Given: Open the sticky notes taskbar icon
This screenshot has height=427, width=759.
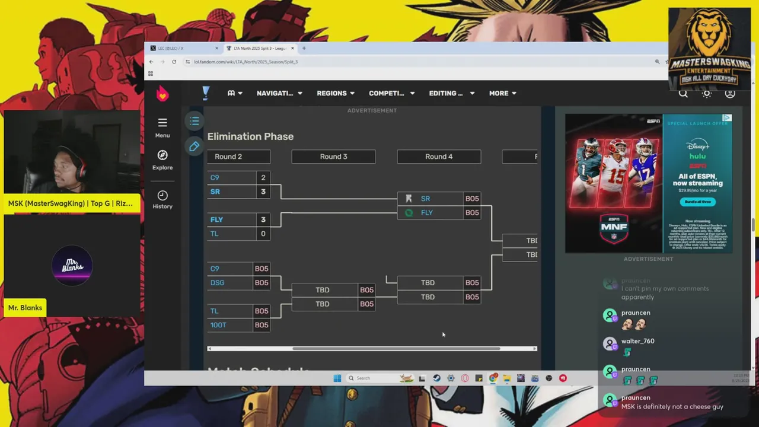Looking at the screenshot, I should point(479,378).
